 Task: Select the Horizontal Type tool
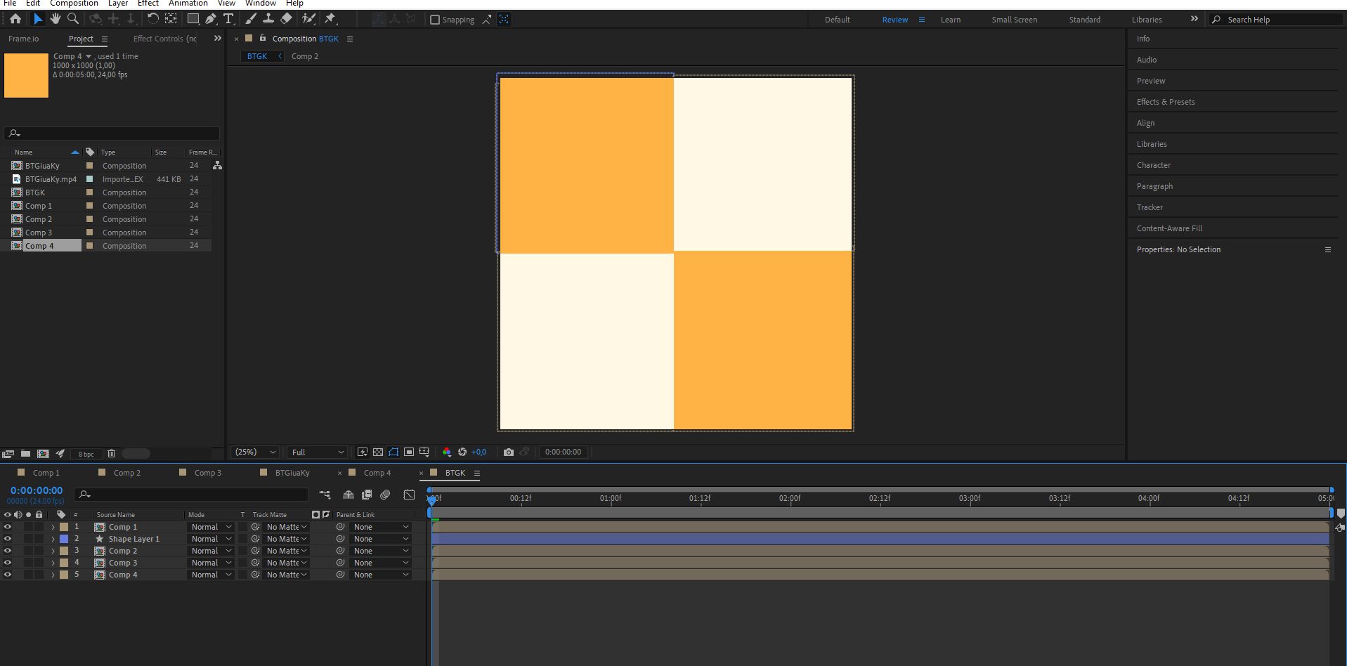(x=228, y=19)
